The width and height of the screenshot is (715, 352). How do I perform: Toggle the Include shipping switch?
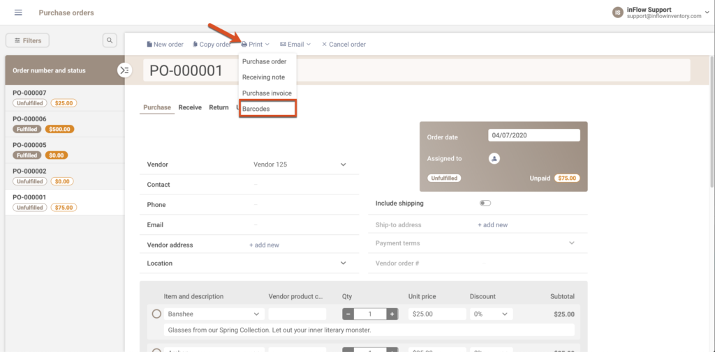point(485,203)
